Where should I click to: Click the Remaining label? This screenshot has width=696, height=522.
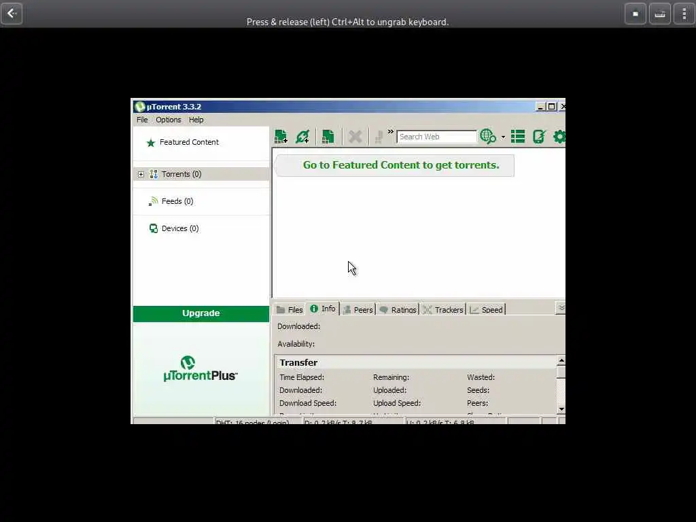[391, 377]
